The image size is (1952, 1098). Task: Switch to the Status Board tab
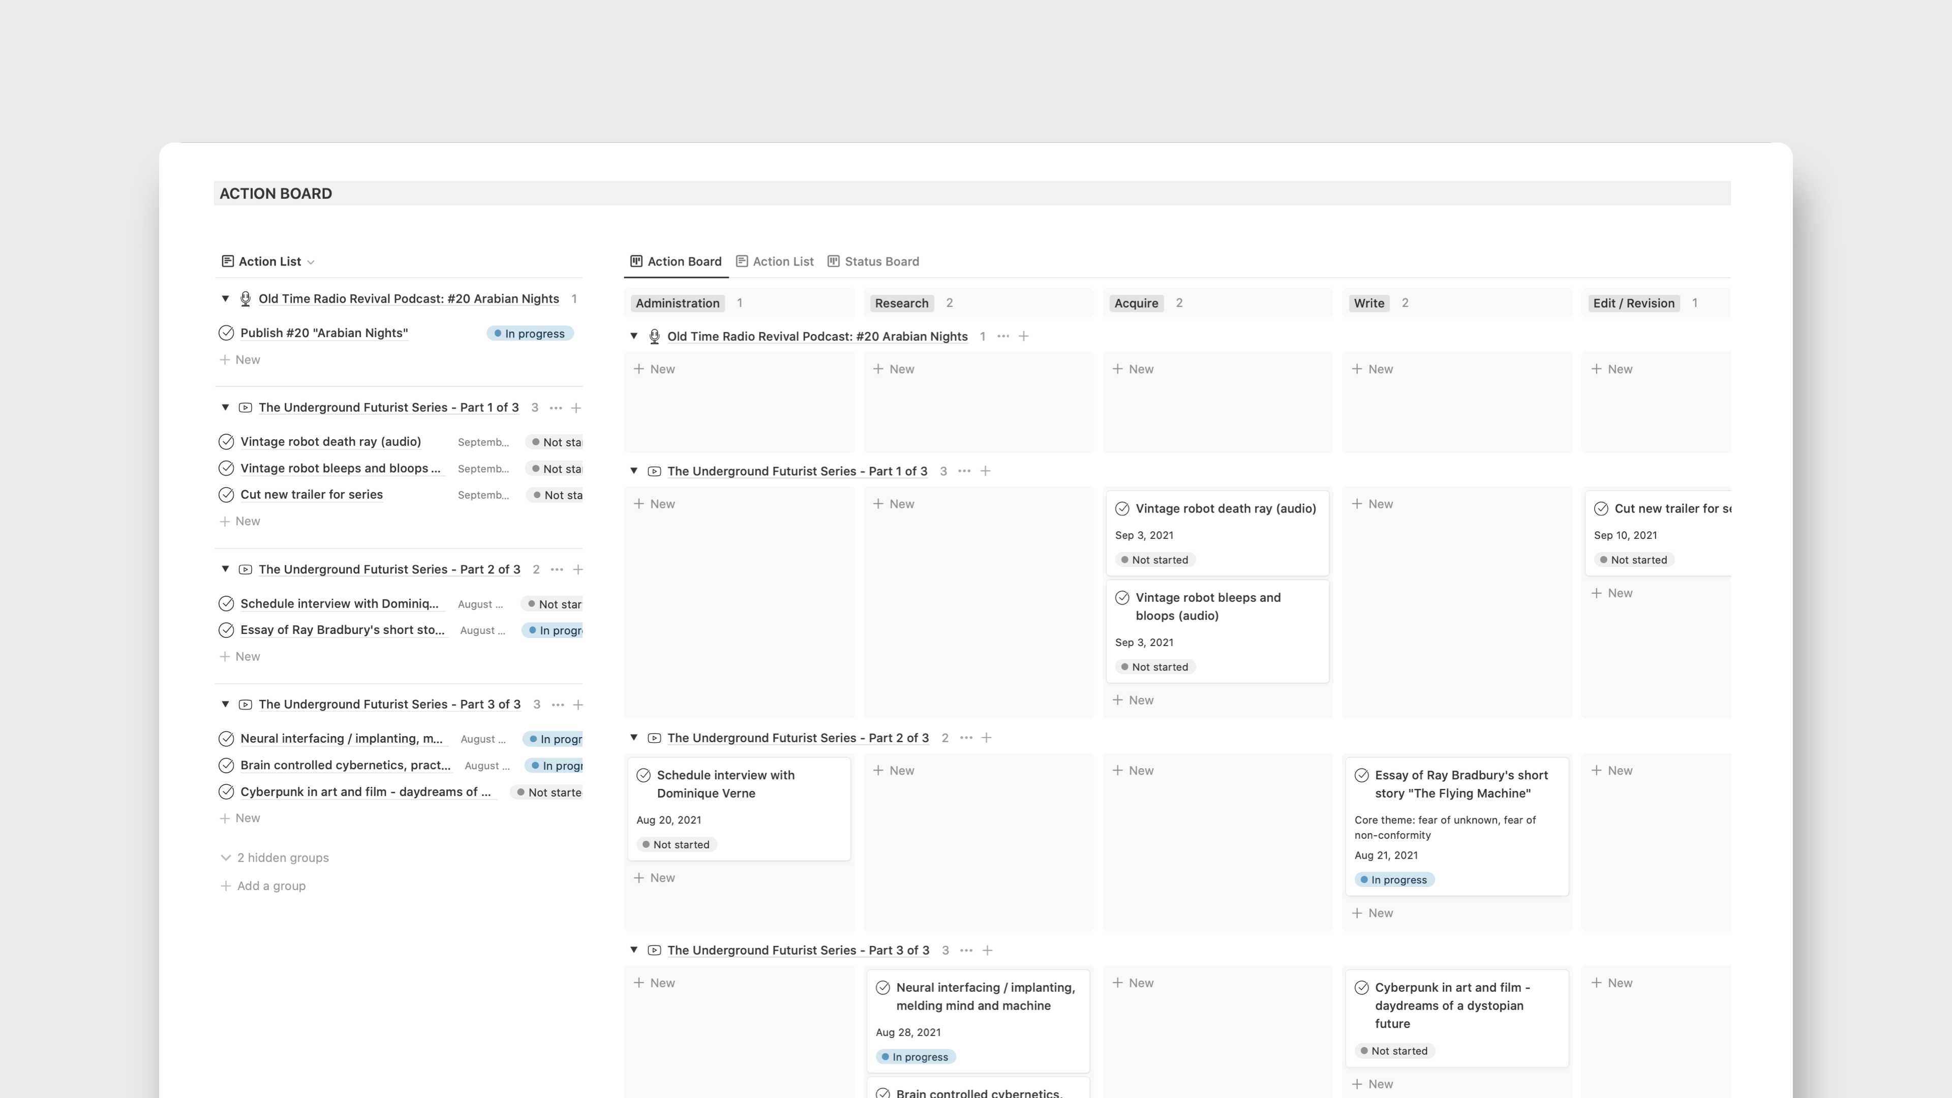(881, 261)
